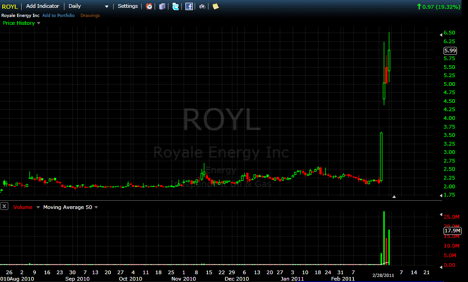The height and width of the screenshot is (282, 468).
Task: Open the Drawings link
Action: click(x=90, y=16)
